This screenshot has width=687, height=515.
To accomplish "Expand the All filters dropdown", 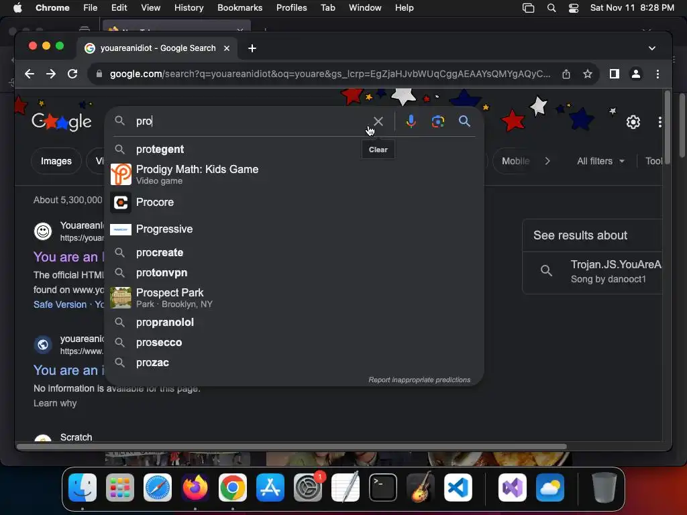I will point(600,161).
